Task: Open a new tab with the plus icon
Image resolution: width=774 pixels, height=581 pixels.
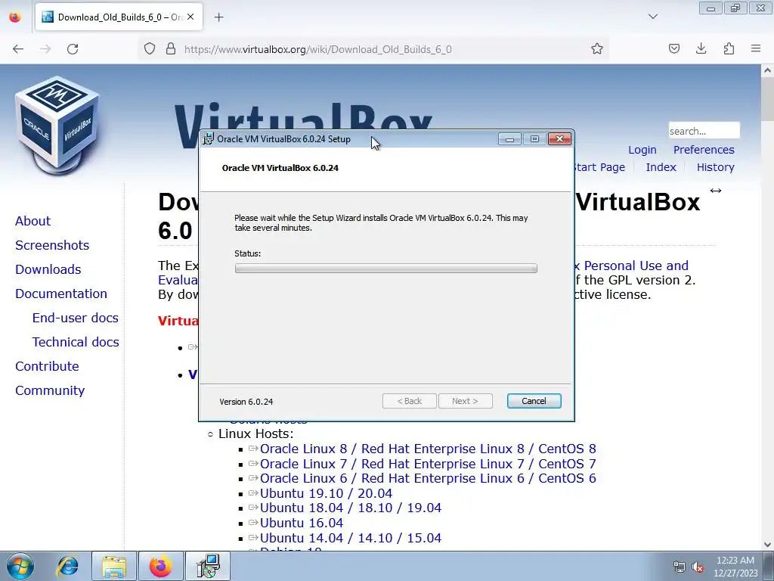Action: click(x=218, y=17)
